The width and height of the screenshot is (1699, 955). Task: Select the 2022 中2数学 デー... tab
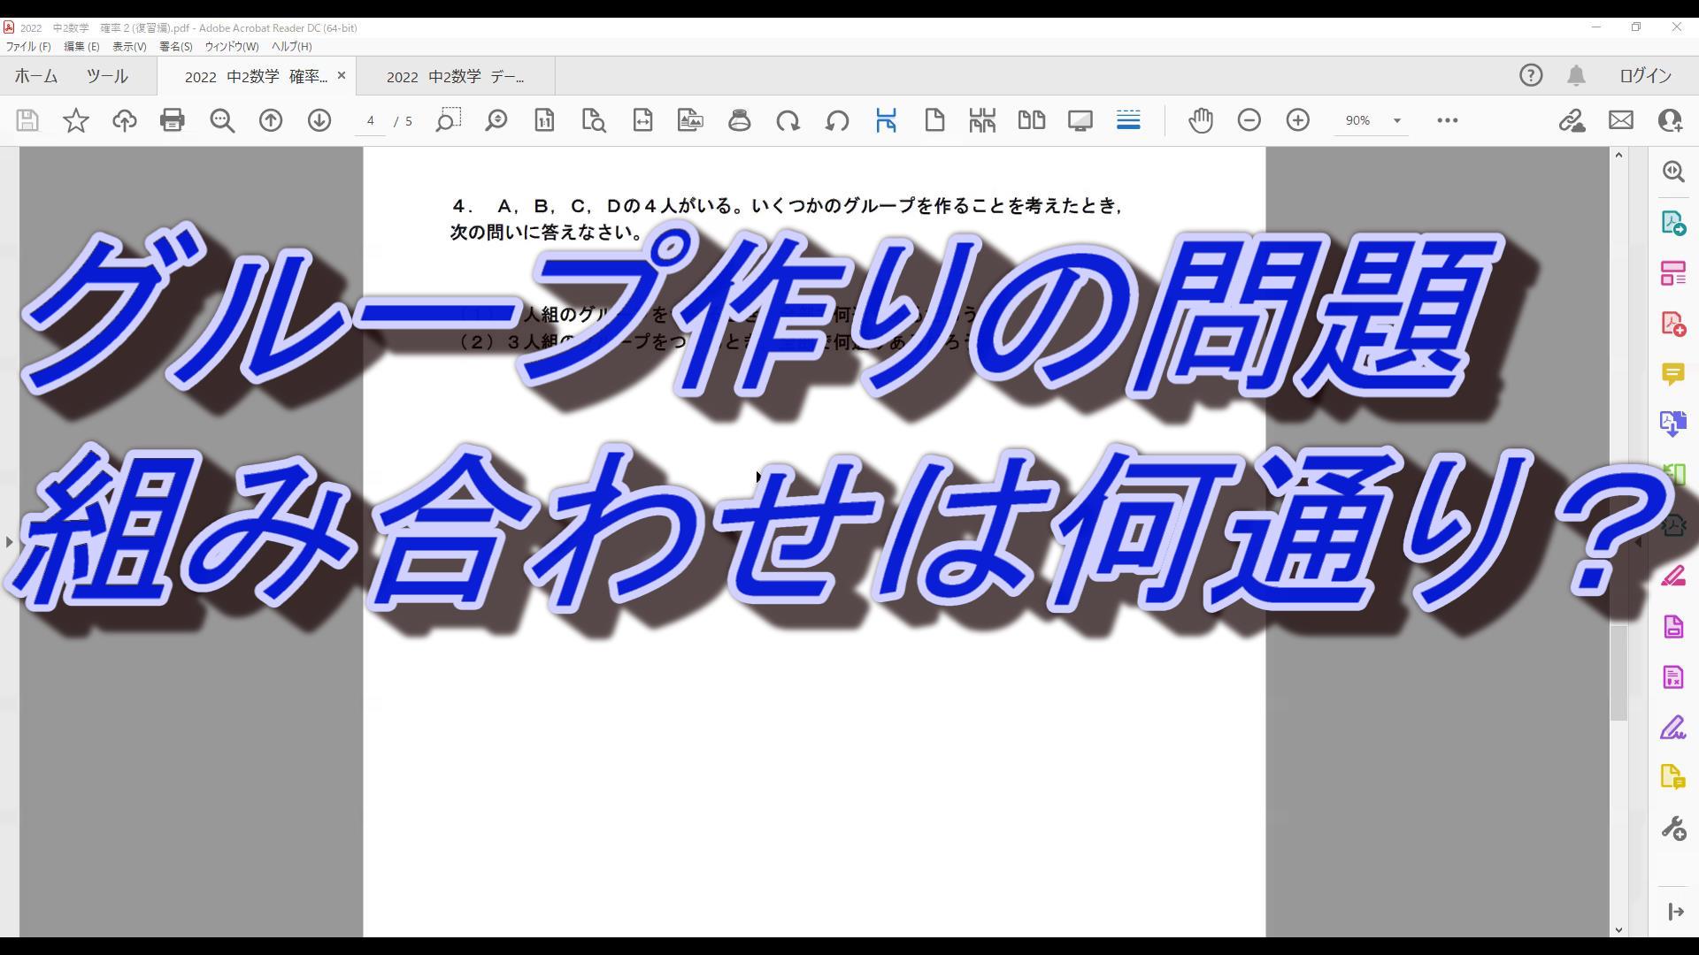[455, 76]
